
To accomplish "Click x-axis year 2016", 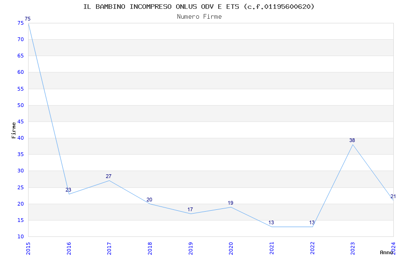I will coord(69,248).
